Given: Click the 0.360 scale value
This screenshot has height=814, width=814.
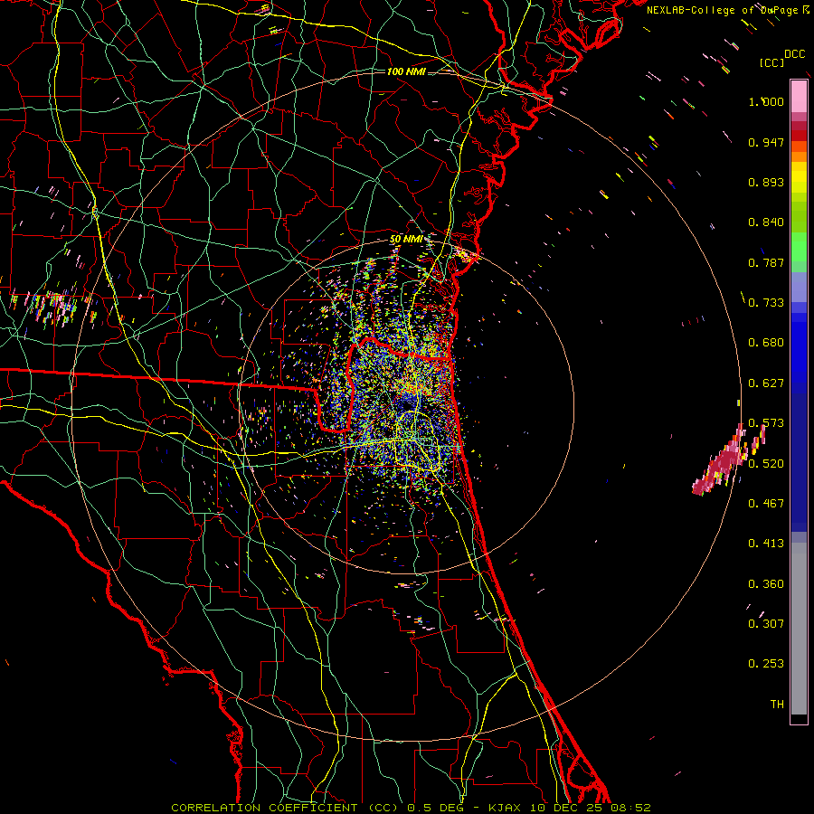Looking at the screenshot, I should (x=766, y=584).
